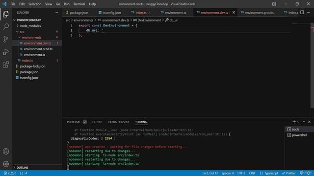The width and height of the screenshot is (314, 176).
Task: Add a new terminal with plus icon
Action: (294, 122)
